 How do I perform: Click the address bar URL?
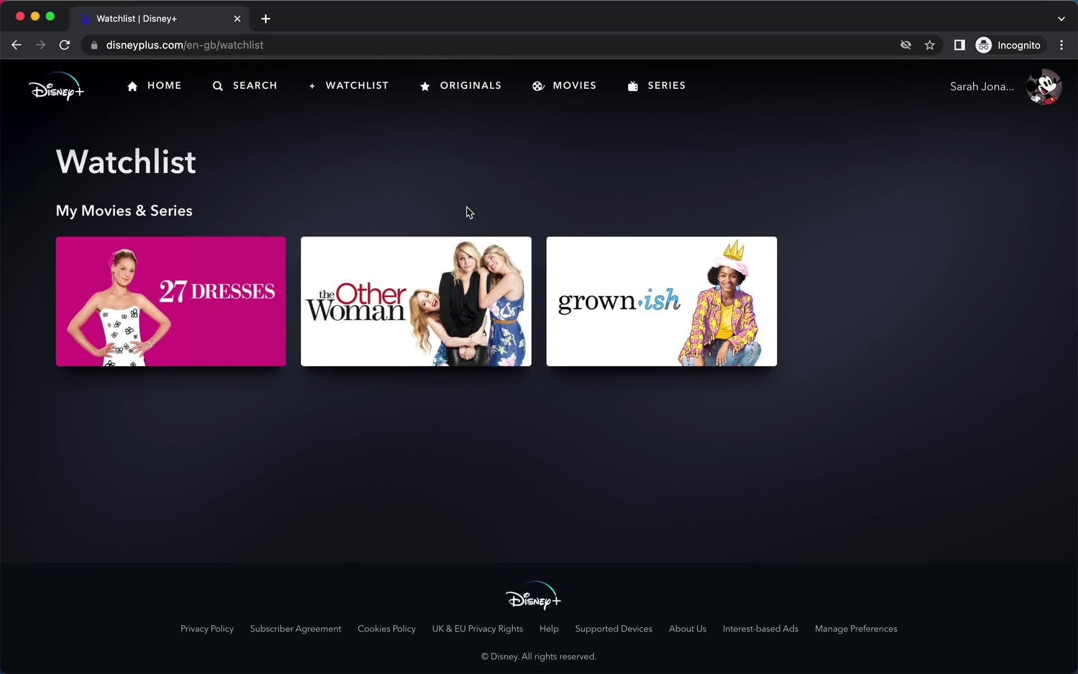(x=185, y=45)
